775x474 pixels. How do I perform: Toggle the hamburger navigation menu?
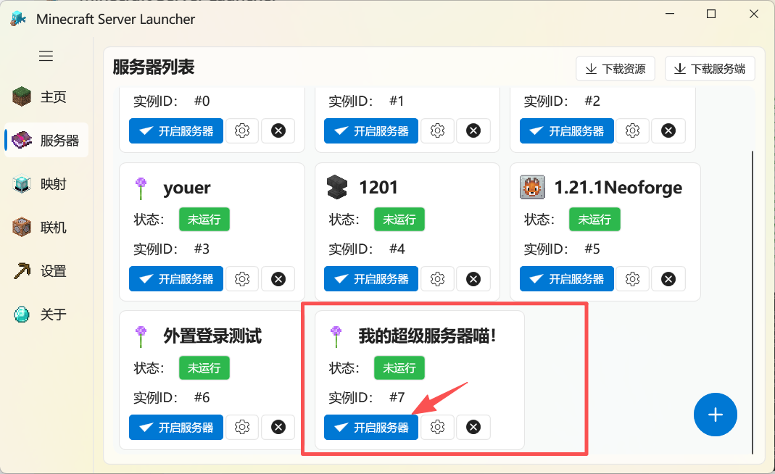click(x=46, y=56)
